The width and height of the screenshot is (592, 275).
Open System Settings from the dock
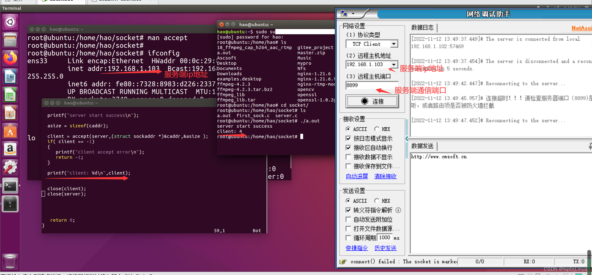point(10,168)
